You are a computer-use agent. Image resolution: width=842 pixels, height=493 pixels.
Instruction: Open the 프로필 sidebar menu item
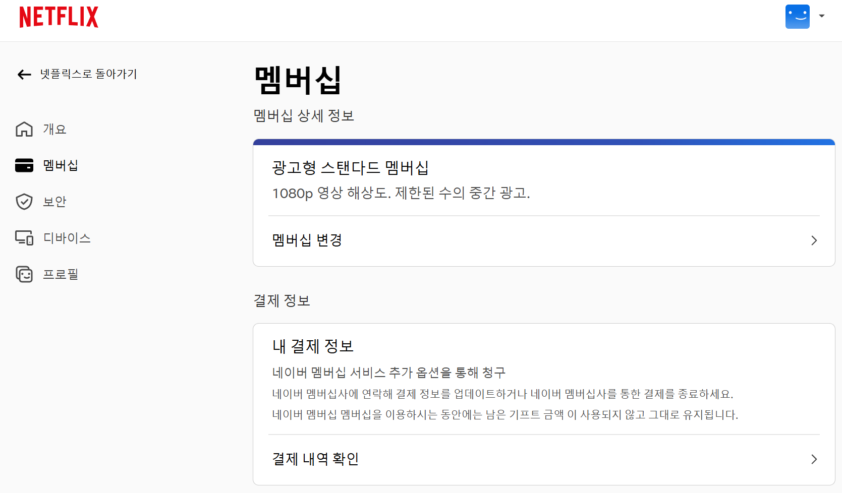point(61,274)
